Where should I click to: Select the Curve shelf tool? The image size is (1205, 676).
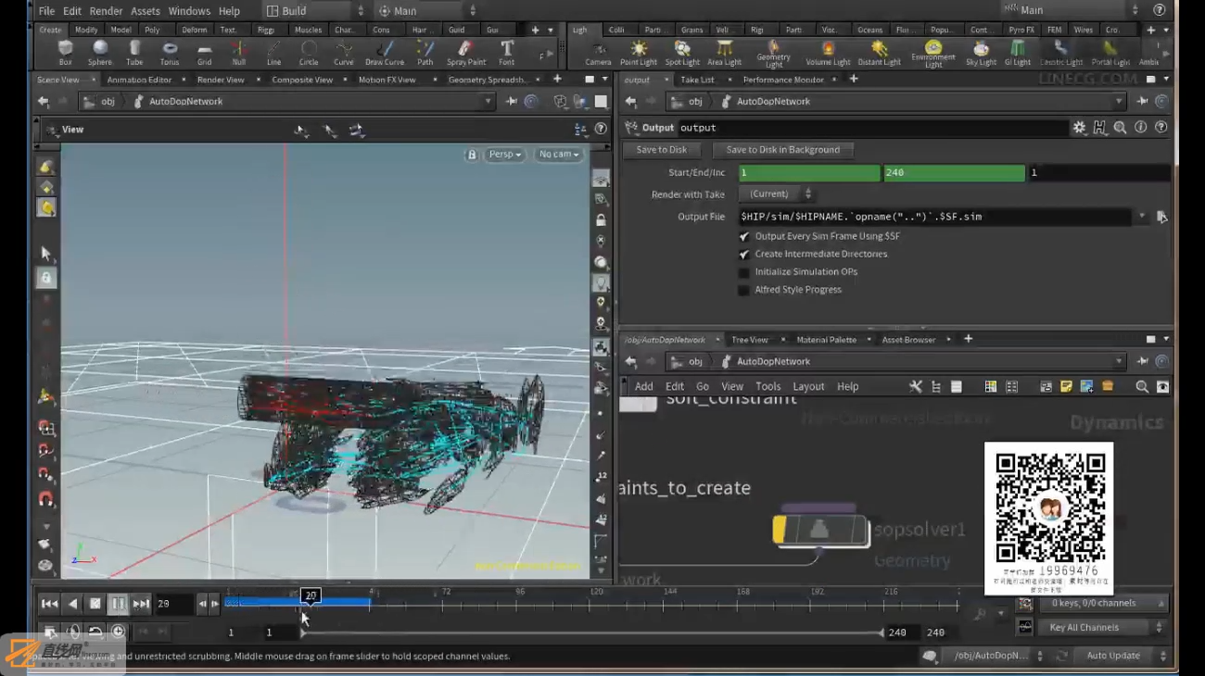click(344, 52)
